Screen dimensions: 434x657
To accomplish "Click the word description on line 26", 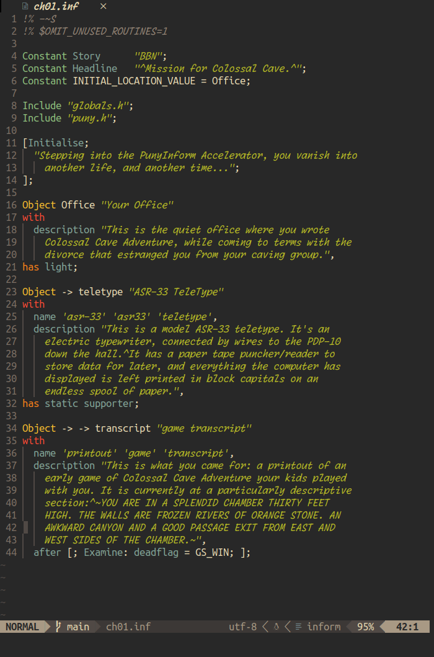I will click(64, 329).
